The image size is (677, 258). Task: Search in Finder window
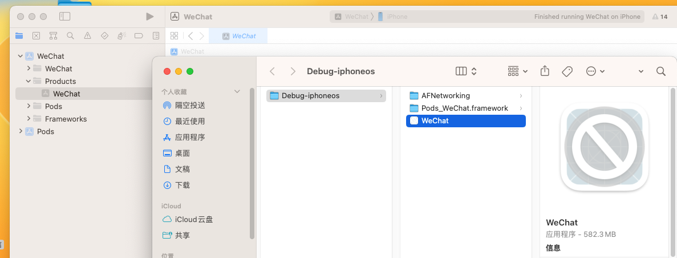[x=660, y=71]
